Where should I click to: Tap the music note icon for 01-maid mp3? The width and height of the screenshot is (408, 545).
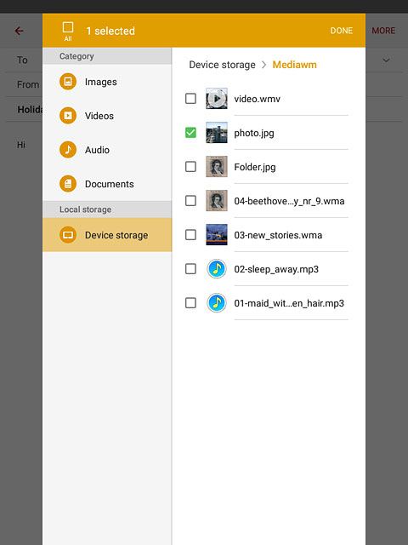pos(217,303)
